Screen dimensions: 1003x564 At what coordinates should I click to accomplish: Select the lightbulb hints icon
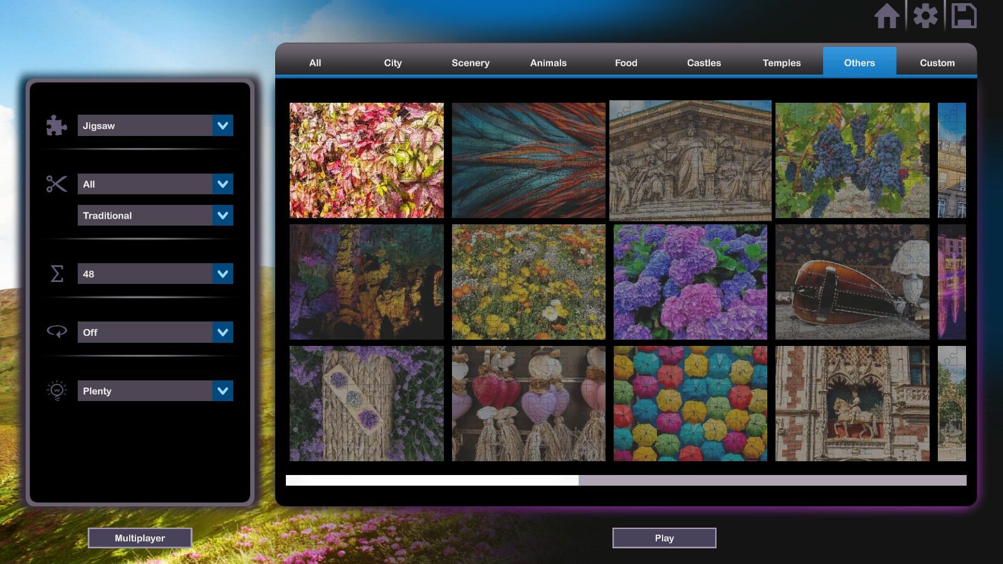57,390
